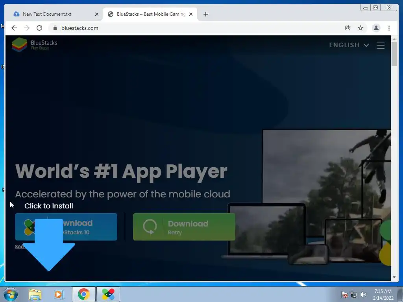Open the hamburger menu on the site

coord(381,45)
